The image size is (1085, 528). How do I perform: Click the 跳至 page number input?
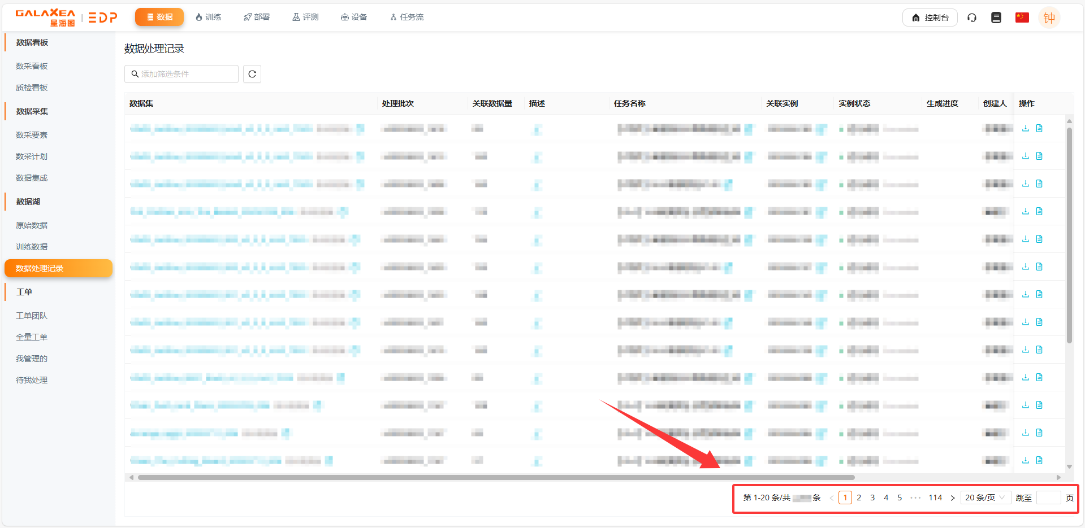click(x=1048, y=498)
